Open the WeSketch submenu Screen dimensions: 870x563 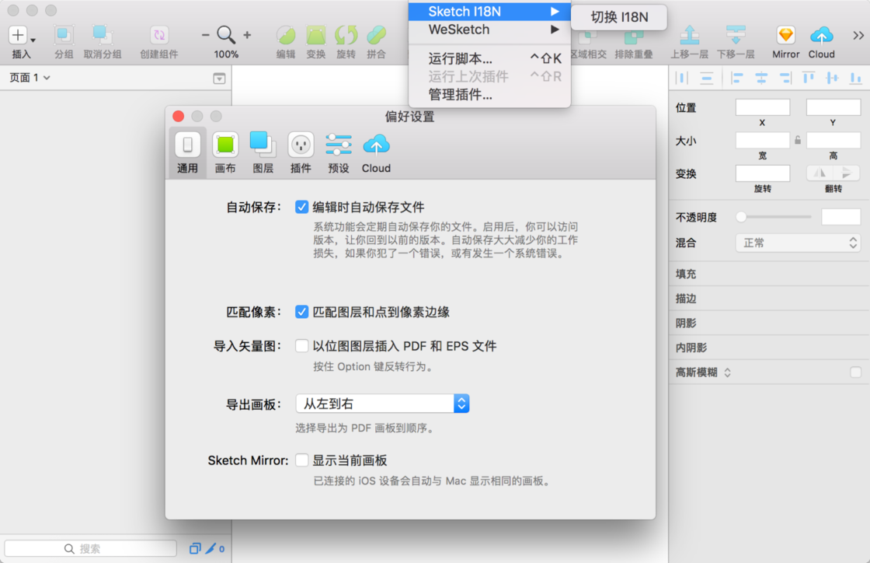489,30
